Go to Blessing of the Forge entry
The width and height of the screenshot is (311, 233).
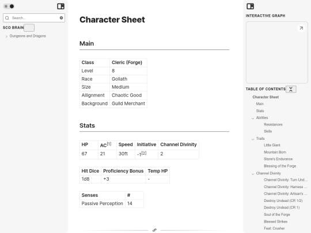(x=280, y=166)
